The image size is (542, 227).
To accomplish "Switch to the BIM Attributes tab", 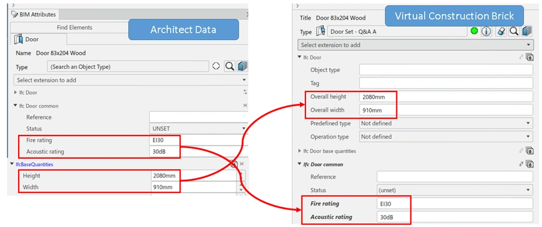I will click(33, 14).
